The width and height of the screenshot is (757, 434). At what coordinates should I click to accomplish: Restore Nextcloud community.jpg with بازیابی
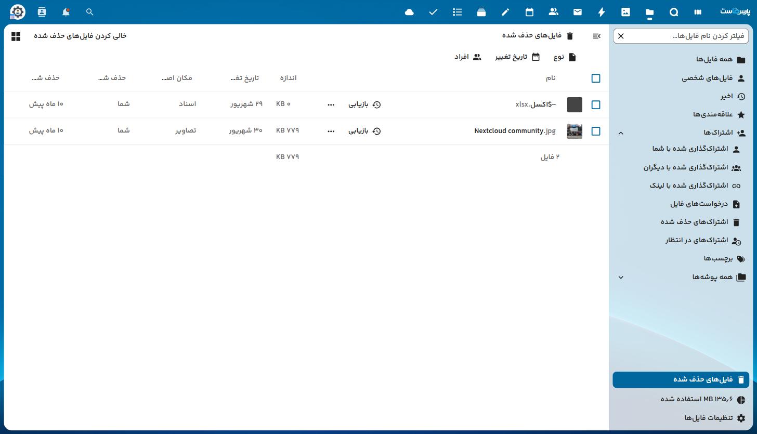click(364, 131)
